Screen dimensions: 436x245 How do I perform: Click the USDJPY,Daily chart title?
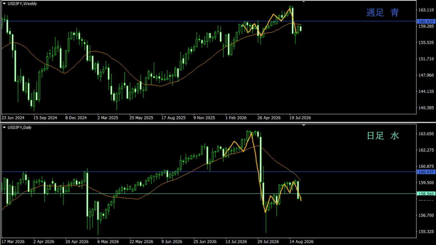tap(19, 127)
